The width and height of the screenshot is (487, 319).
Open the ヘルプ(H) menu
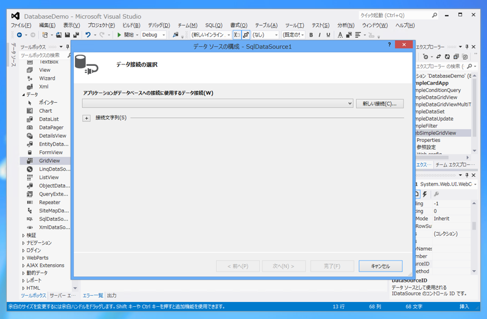click(x=405, y=26)
